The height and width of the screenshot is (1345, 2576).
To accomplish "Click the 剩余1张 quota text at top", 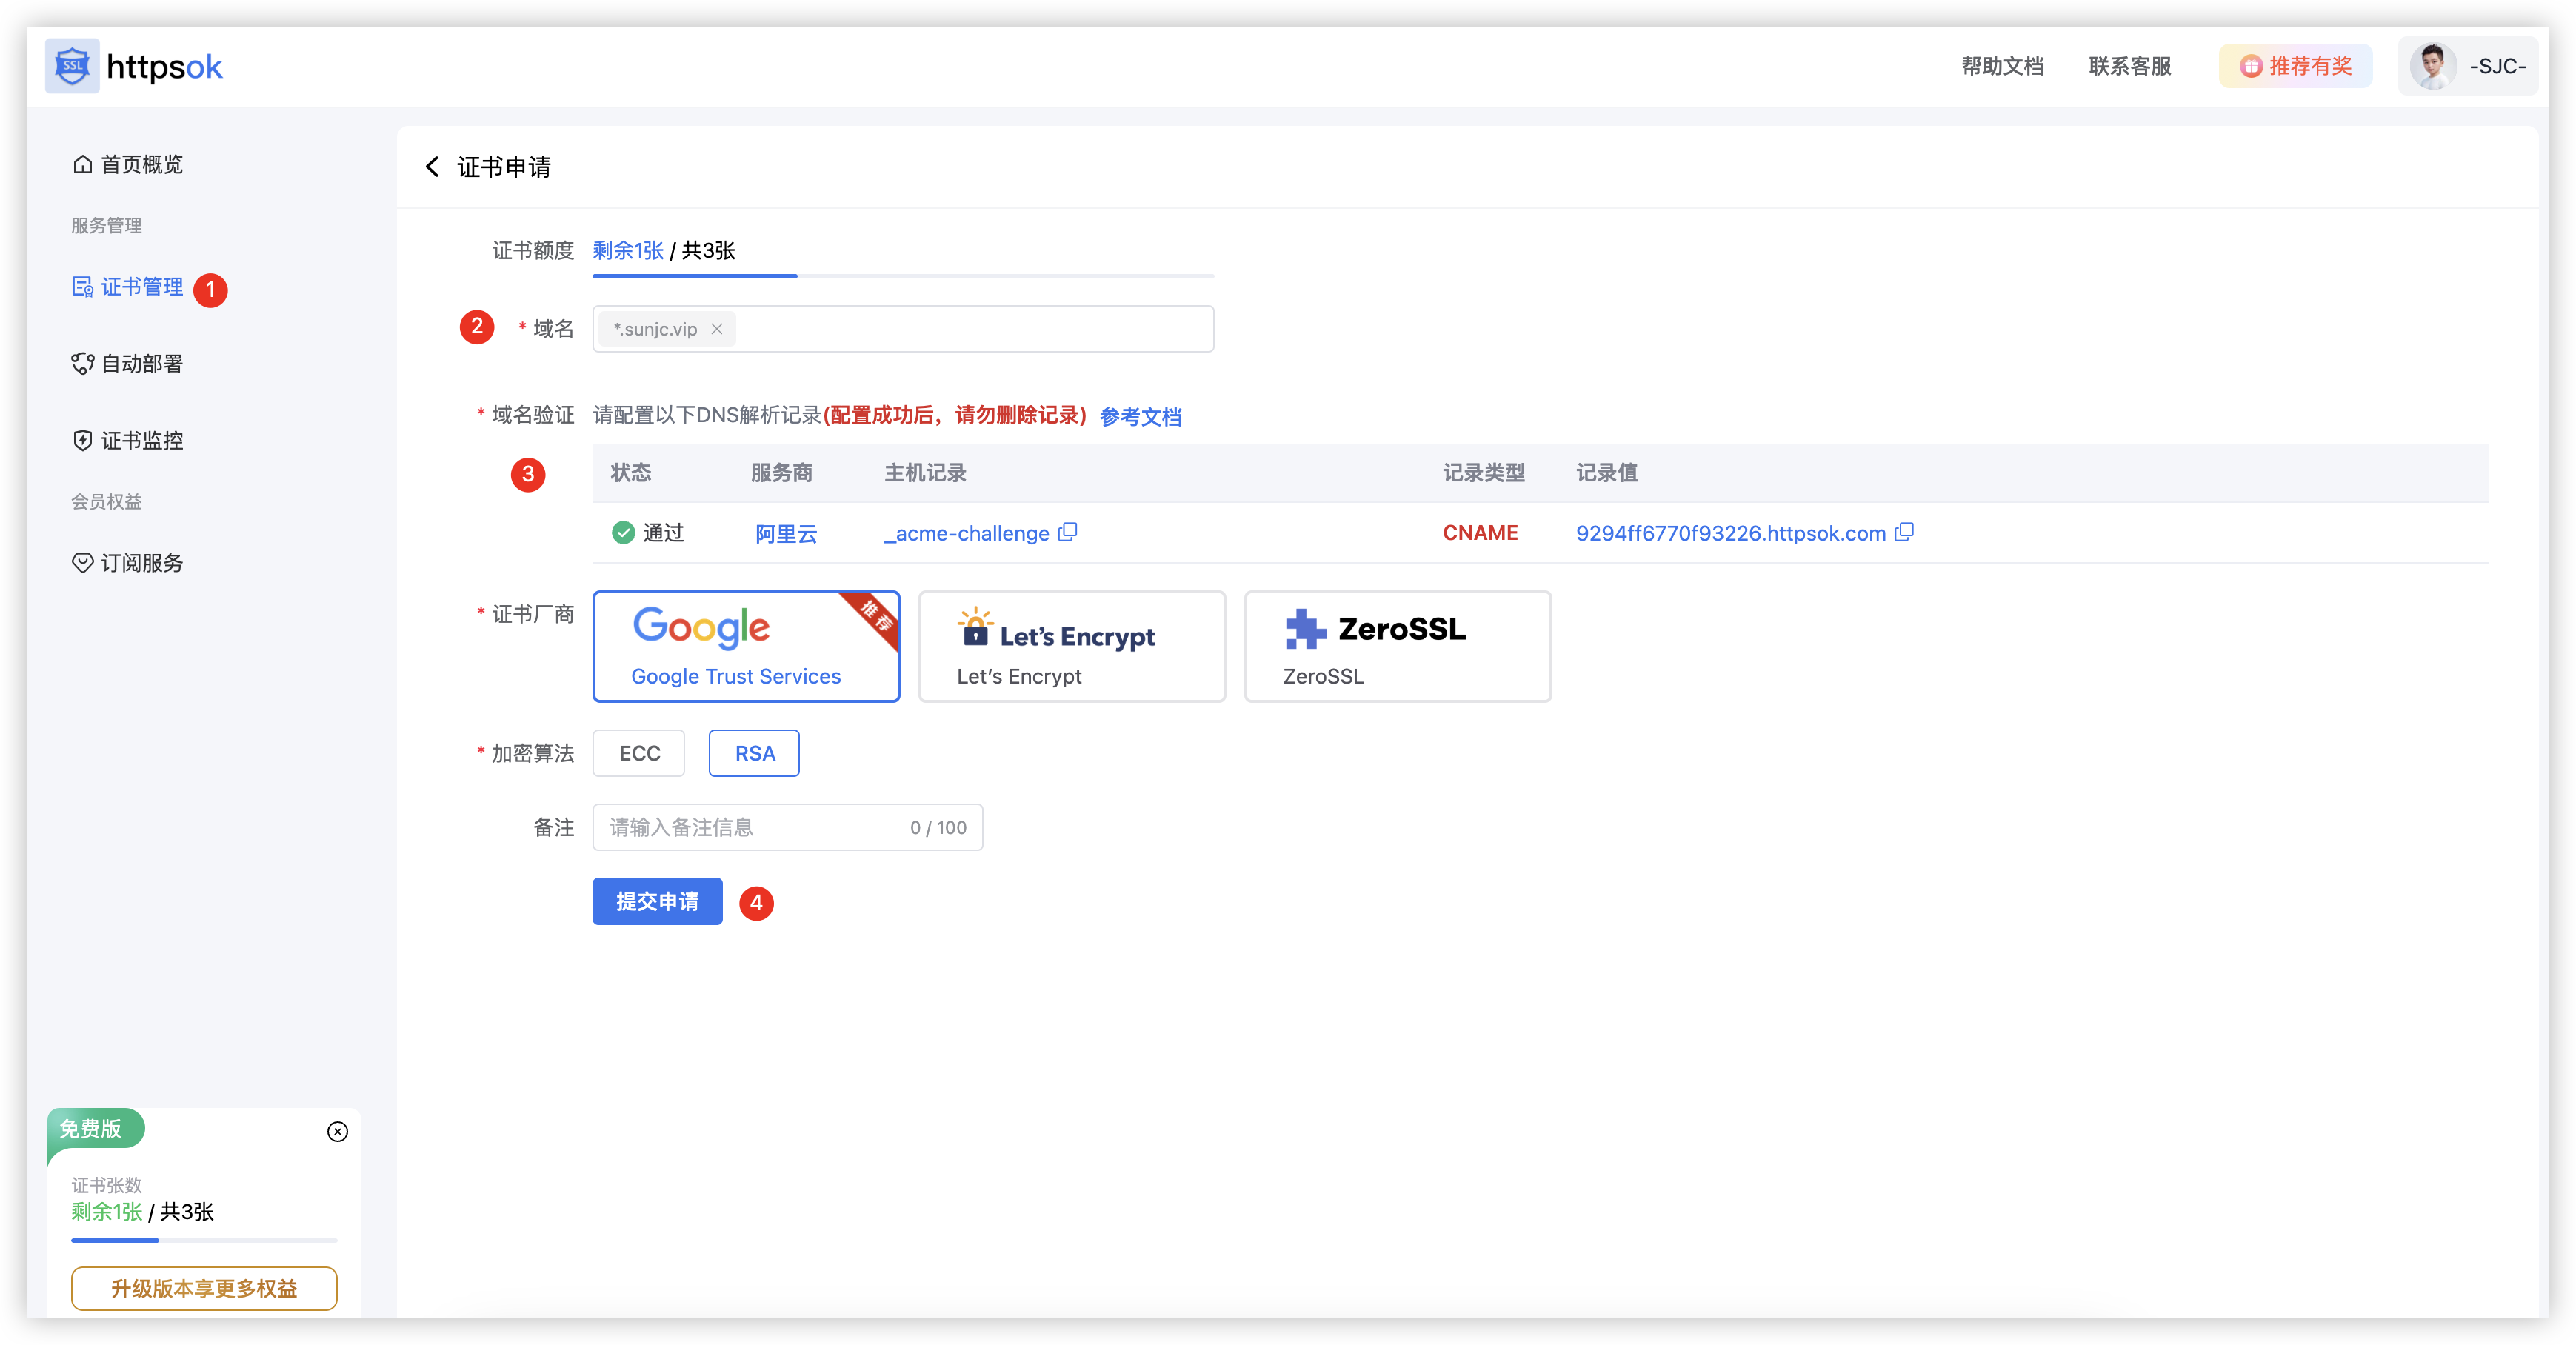I will click(628, 250).
